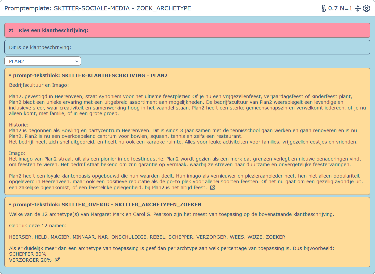The width and height of the screenshot is (375, 274).
Task: Collapse the SKITTER-KLANTBESCHRIJVING - PLAN2 block
Action: [10, 75]
